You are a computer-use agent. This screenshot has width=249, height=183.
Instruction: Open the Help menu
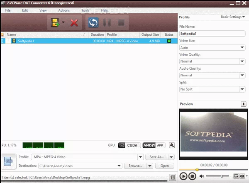pos(105,10)
